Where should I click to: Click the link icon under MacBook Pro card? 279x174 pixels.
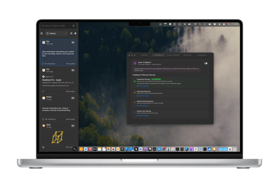click(43, 91)
